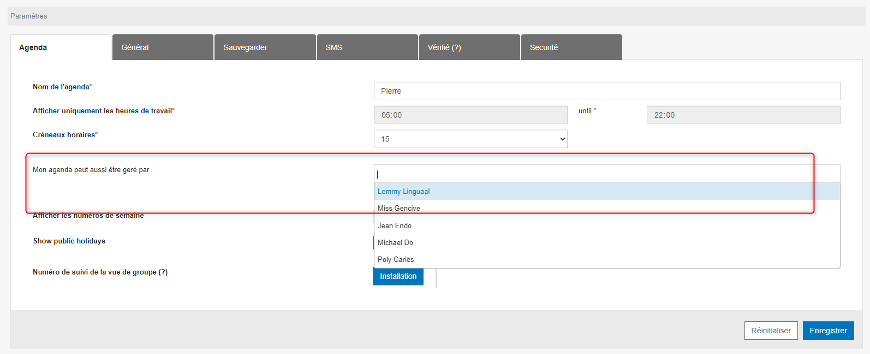Select Michael Do as agenda manager
The width and height of the screenshot is (870, 354).
click(606, 242)
